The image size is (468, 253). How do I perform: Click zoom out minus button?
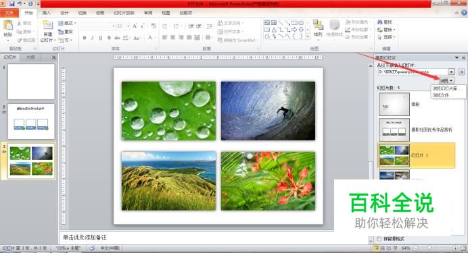(x=415, y=248)
